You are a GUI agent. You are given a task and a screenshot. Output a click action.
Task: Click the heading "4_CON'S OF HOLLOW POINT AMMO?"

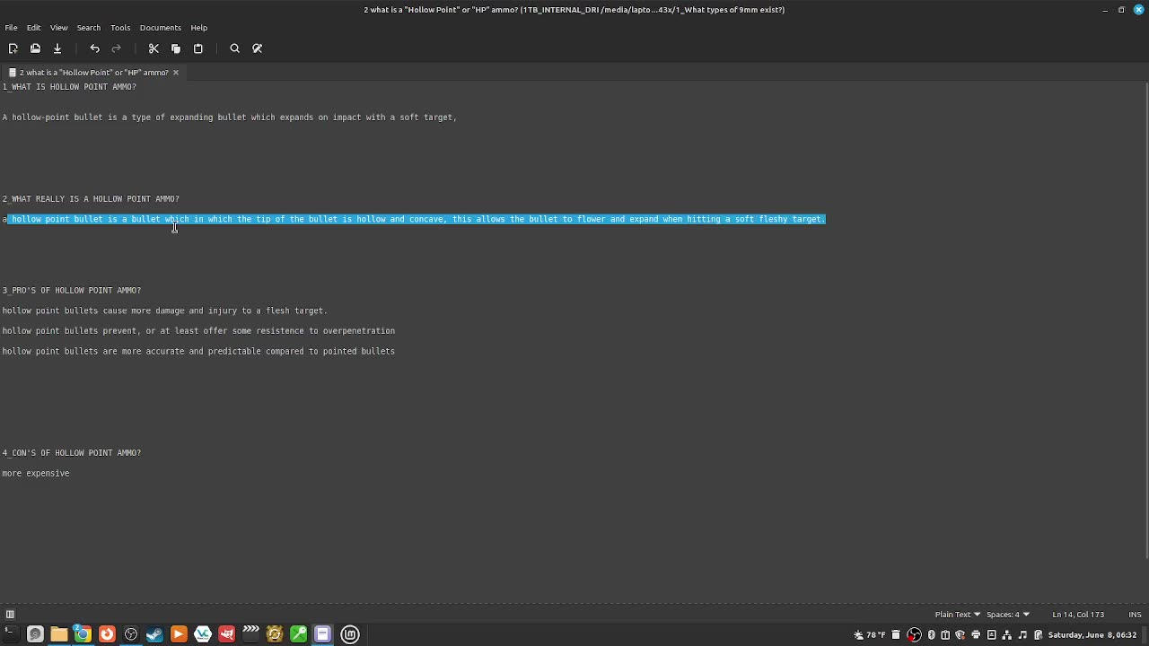[x=72, y=453]
